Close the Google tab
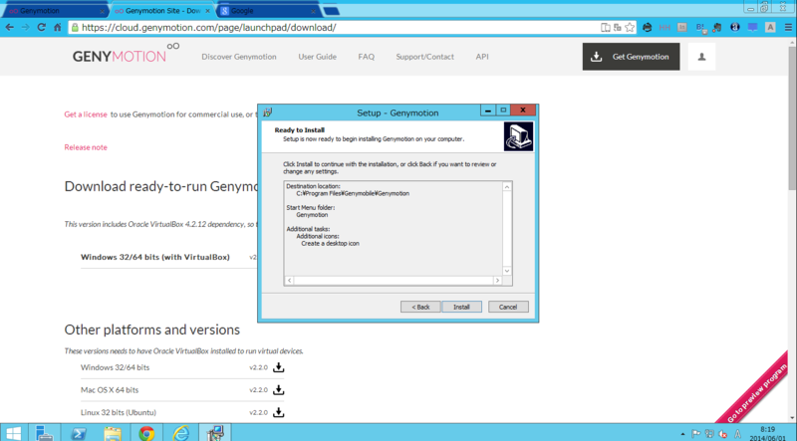Screen dimensions: 797x441 [x=313, y=11]
